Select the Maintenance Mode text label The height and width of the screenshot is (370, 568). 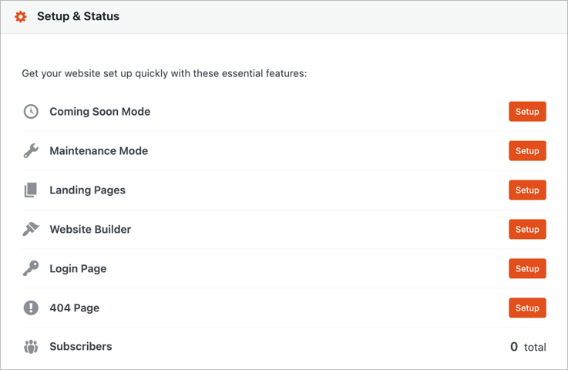tap(99, 151)
